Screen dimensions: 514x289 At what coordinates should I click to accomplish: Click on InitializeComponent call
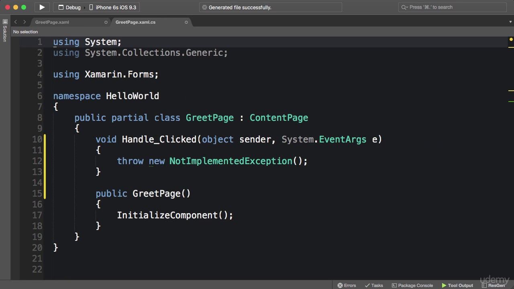[x=167, y=215]
